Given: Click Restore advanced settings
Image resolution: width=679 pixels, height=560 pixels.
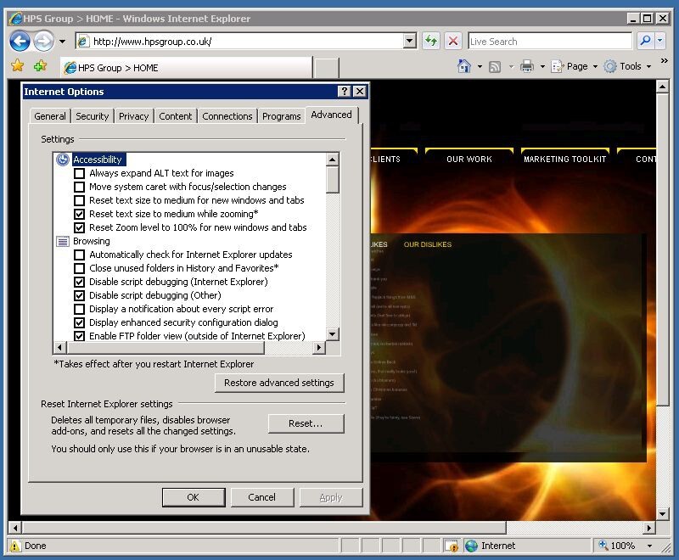Looking at the screenshot, I should tap(279, 383).
